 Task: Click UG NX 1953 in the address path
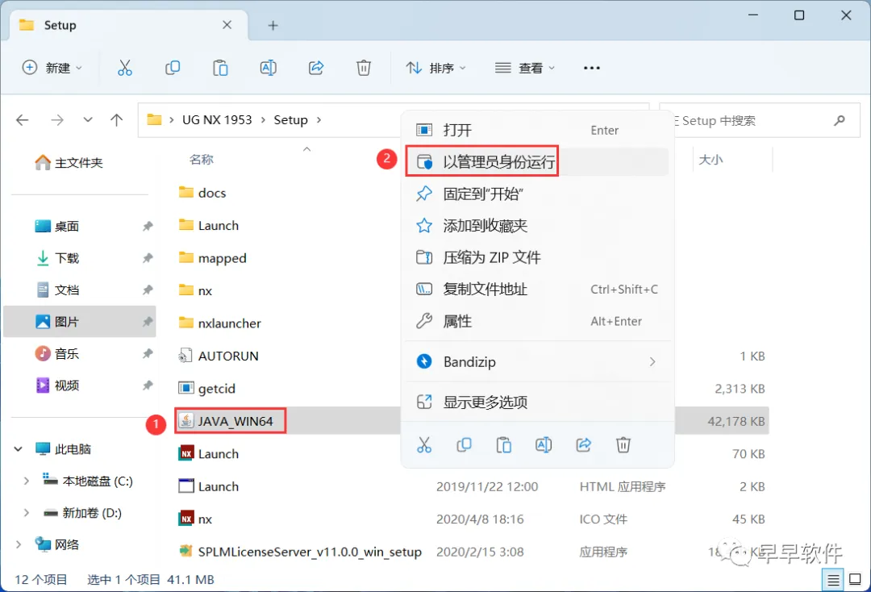(217, 120)
